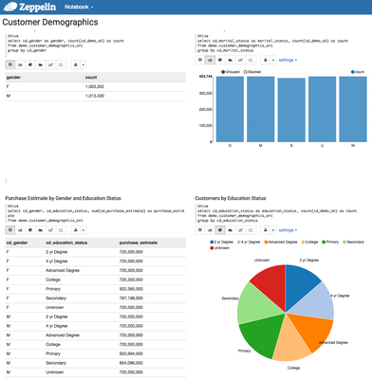Click the Zeppelin logo to go home
Viewport: 372px width, 379px height.
click(x=29, y=7)
